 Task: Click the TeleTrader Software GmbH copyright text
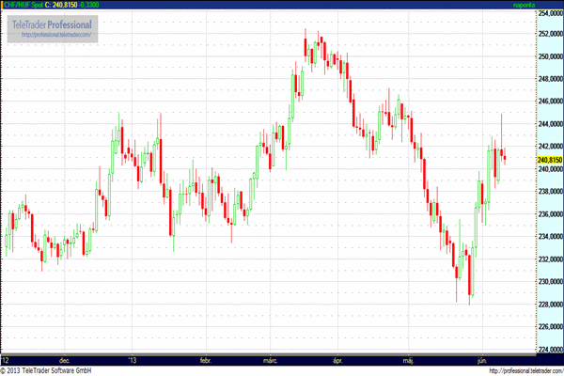[56, 370]
